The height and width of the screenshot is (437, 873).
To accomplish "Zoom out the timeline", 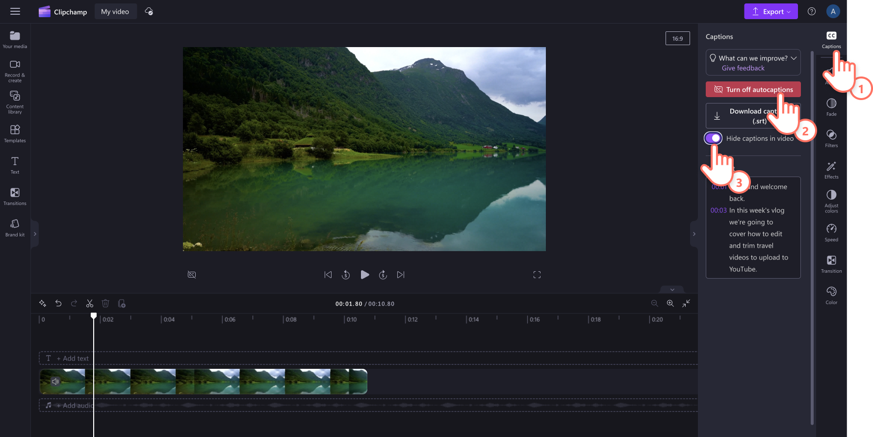I will (654, 304).
